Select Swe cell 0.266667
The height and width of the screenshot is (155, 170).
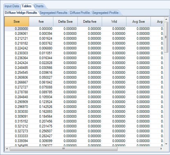coord(17,82)
